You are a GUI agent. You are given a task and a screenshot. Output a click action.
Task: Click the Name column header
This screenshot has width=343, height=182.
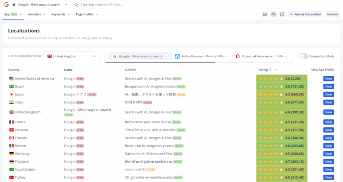pyautogui.click(x=68, y=70)
